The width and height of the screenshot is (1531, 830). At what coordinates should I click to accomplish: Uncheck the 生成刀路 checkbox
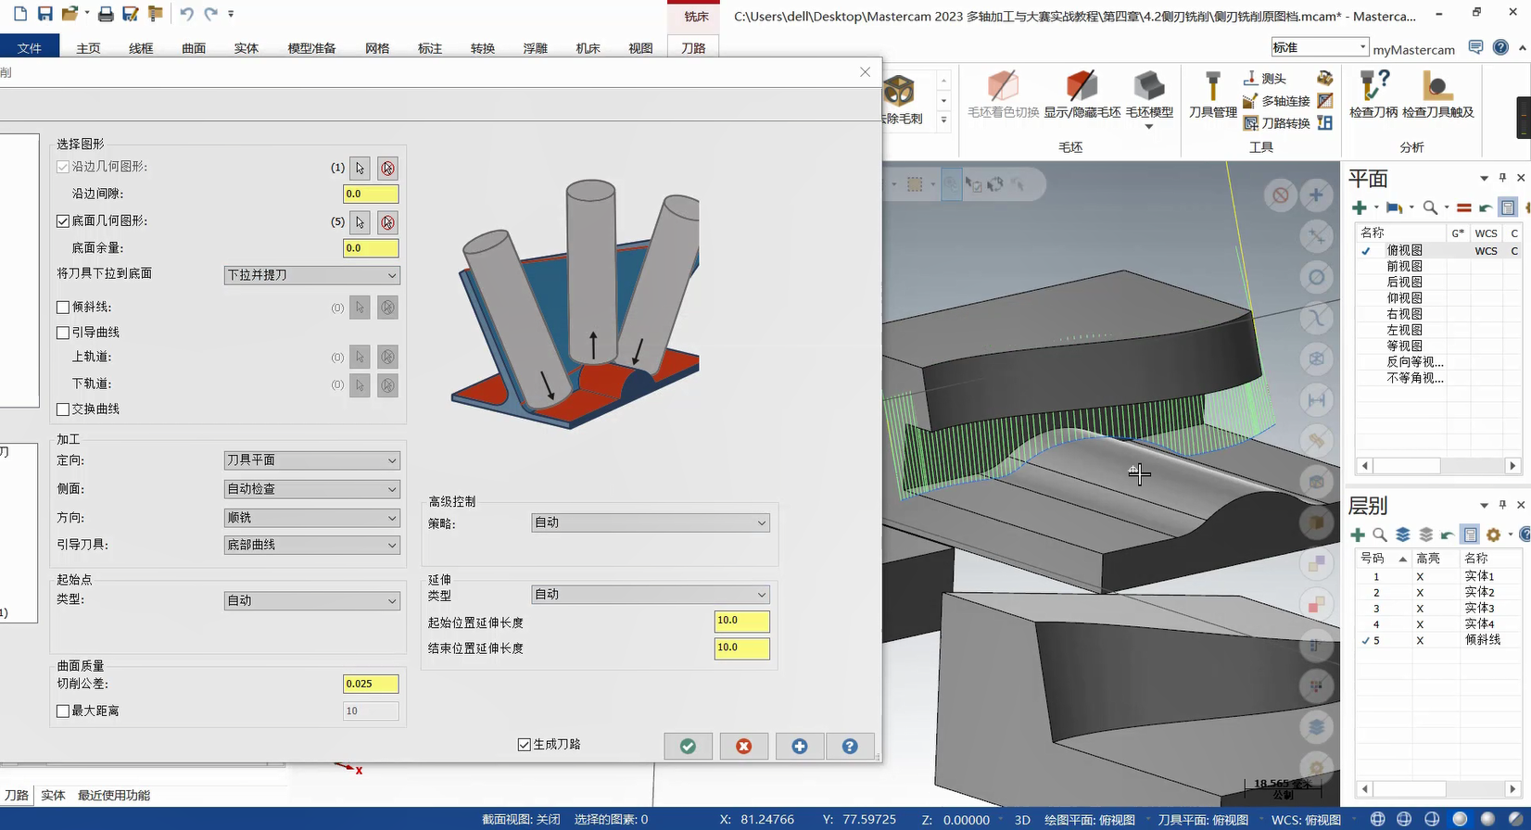pyautogui.click(x=525, y=745)
